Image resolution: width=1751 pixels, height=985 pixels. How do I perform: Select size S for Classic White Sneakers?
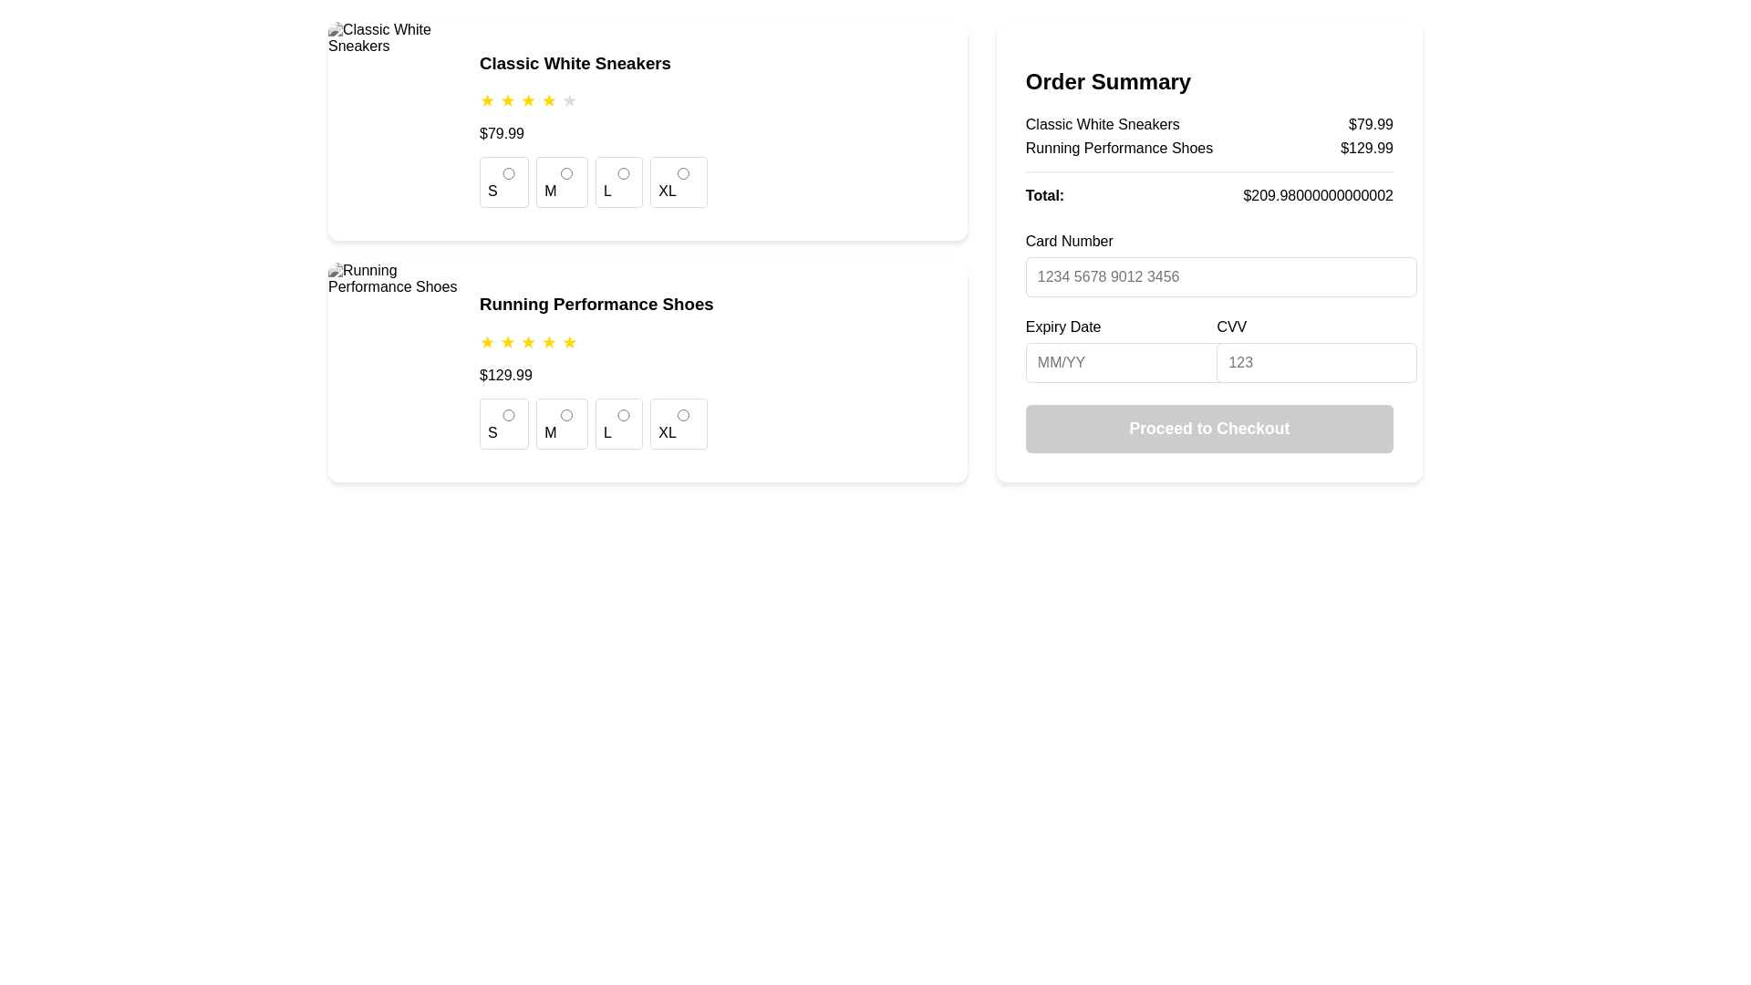click(x=509, y=173)
